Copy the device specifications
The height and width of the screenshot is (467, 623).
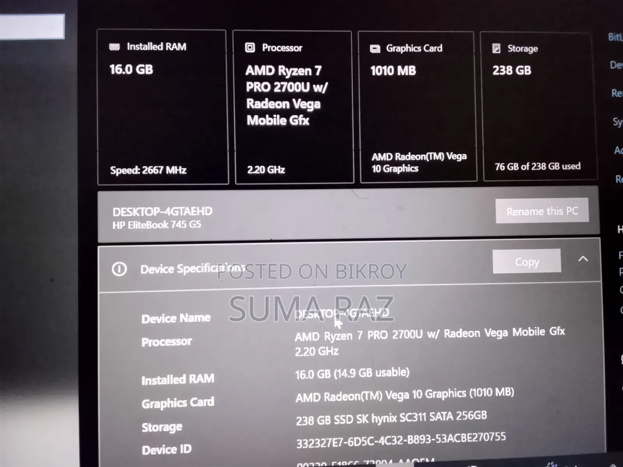click(527, 262)
